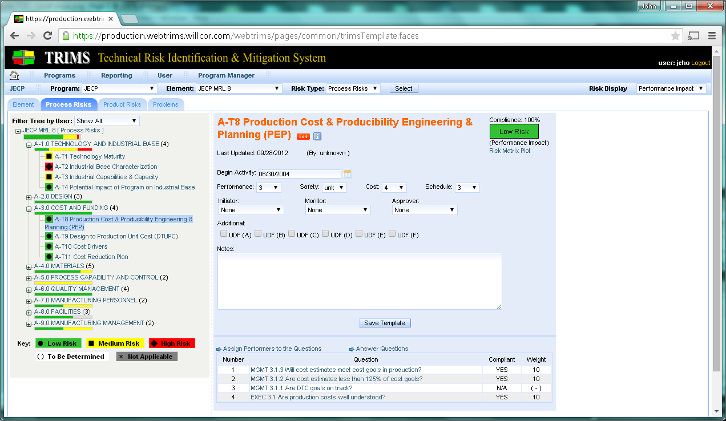Click the blue info icon beside Edit
The width and height of the screenshot is (726, 421).
318,136
